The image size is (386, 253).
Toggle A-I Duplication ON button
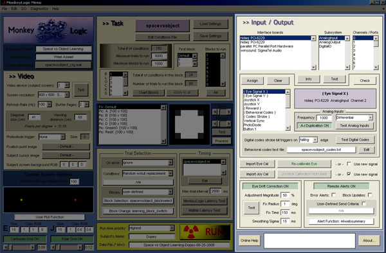pyautogui.click(x=315, y=125)
